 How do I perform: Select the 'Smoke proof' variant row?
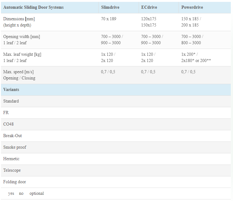[116, 147]
